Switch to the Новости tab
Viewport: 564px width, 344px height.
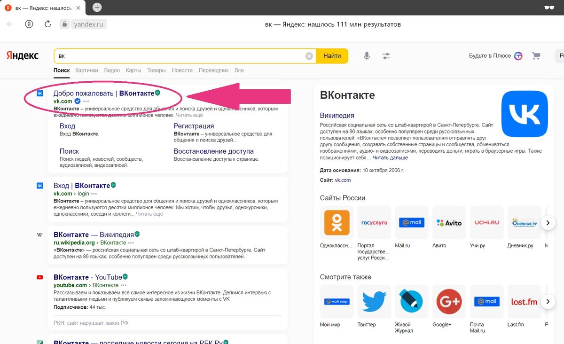[182, 70]
